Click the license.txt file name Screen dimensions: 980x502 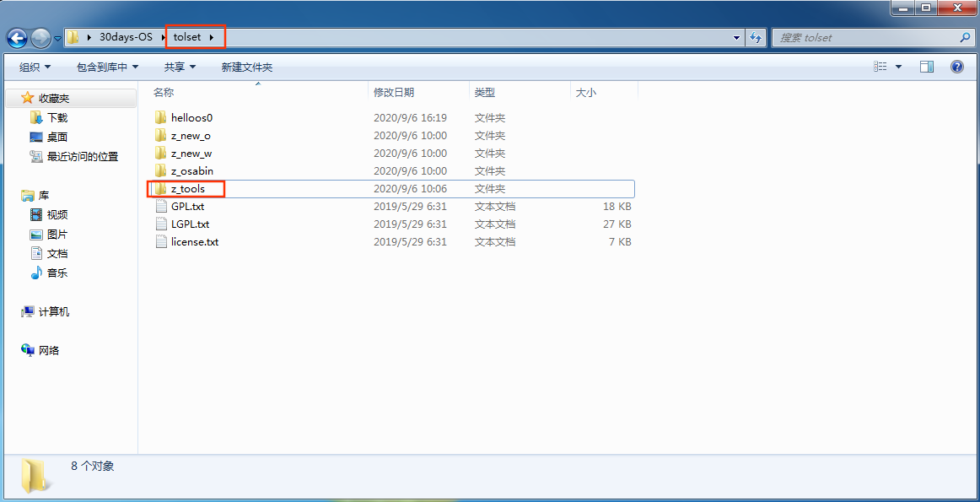[x=195, y=242]
